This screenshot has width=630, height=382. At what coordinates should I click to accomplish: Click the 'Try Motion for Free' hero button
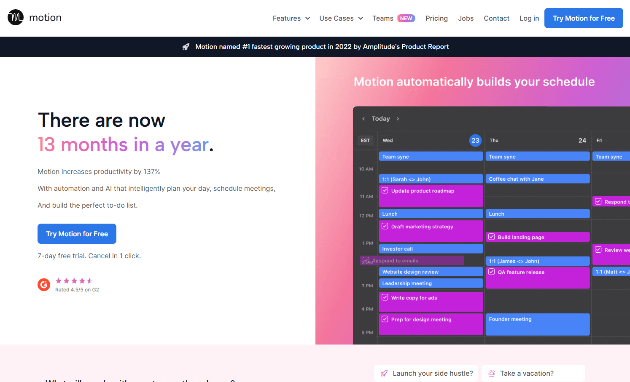[77, 234]
